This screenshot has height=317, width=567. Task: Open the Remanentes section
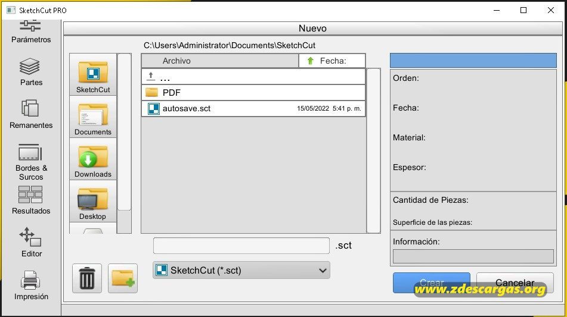click(x=31, y=114)
